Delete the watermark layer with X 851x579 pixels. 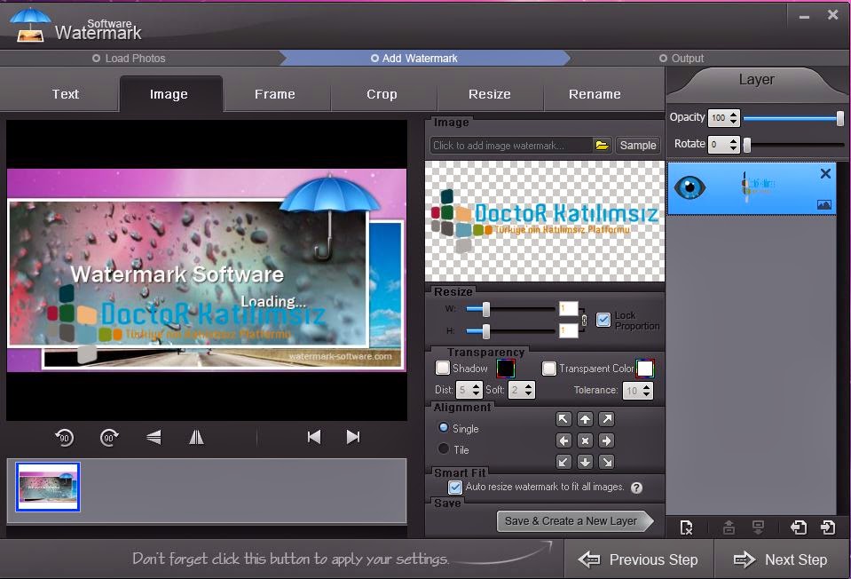825,174
